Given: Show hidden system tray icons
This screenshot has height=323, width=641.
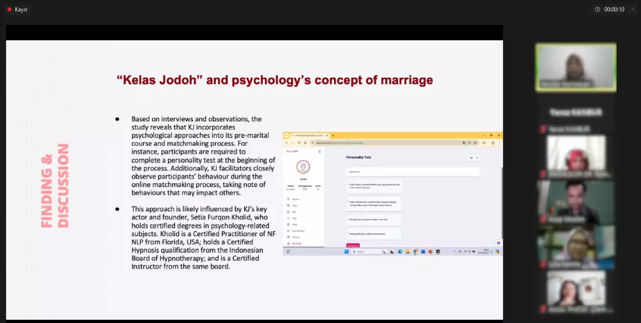Looking at the screenshot, I should [454, 252].
